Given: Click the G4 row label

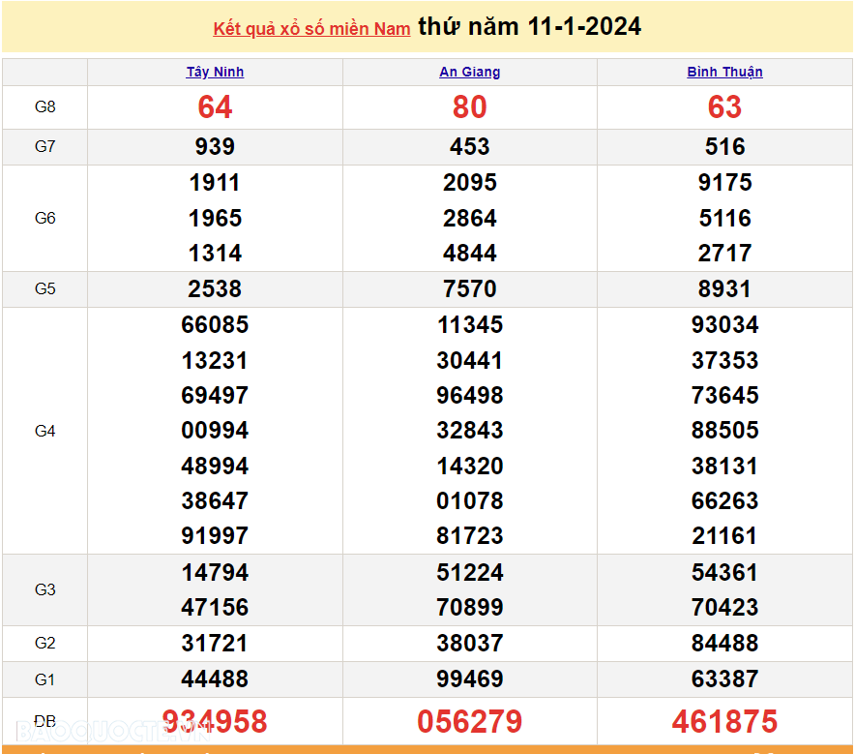Looking at the screenshot, I should pos(44,431).
